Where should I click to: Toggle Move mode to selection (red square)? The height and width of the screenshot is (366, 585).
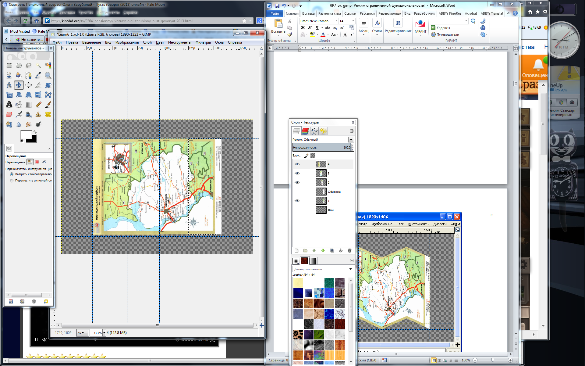[37, 162]
